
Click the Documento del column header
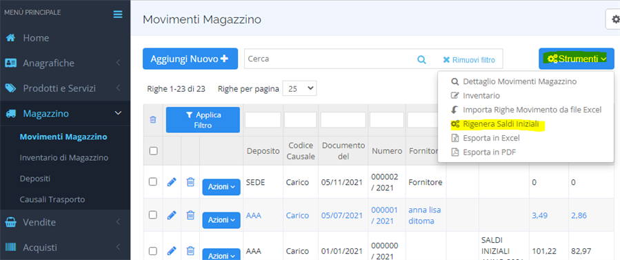tap(343, 151)
